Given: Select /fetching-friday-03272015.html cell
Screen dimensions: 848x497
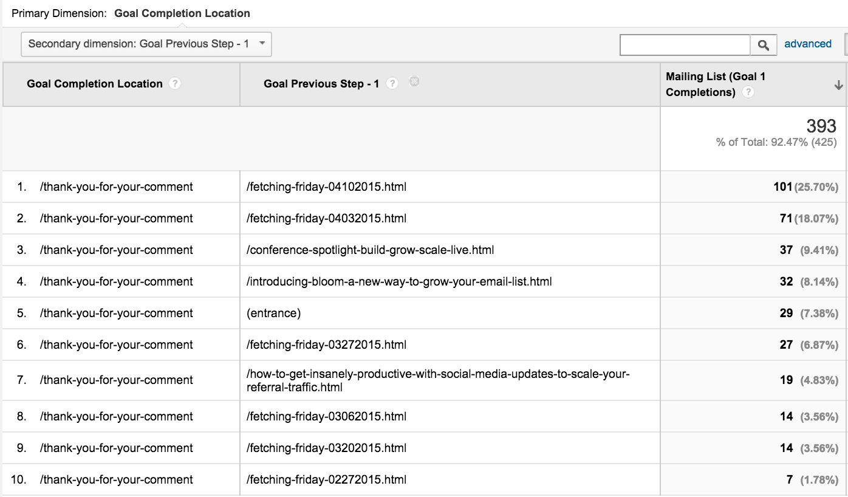Looking at the screenshot, I should pos(326,345).
